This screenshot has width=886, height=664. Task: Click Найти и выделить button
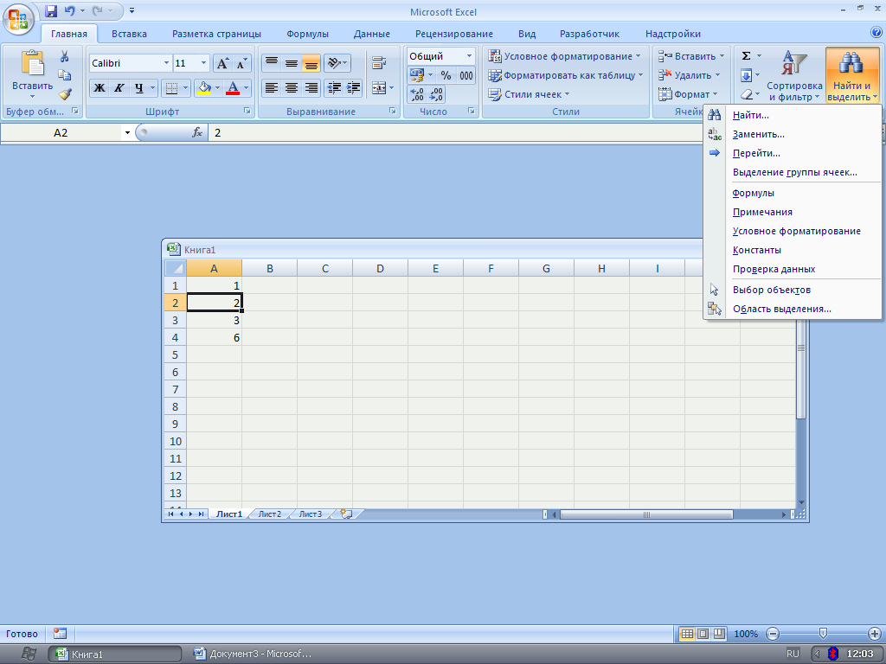pyautogui.click(x=851, y=75)
